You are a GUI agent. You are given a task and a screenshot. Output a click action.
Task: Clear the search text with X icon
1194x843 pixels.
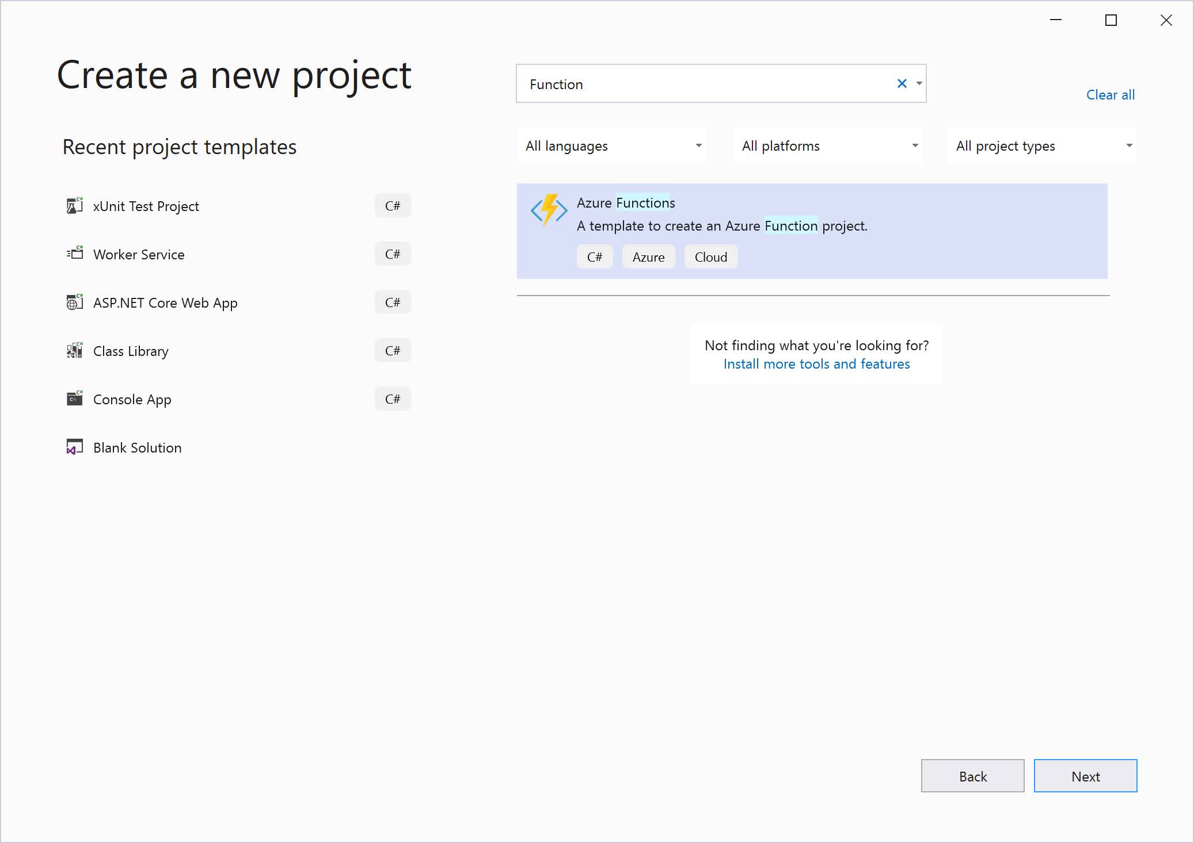(902, 84)
